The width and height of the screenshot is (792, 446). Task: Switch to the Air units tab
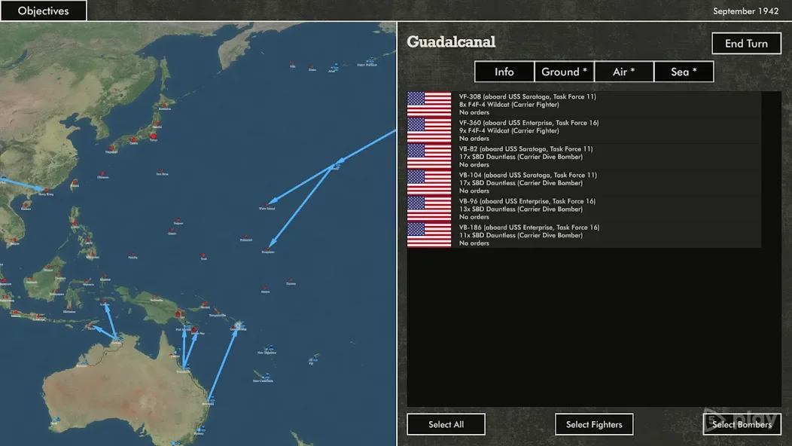tap(623, 72)
